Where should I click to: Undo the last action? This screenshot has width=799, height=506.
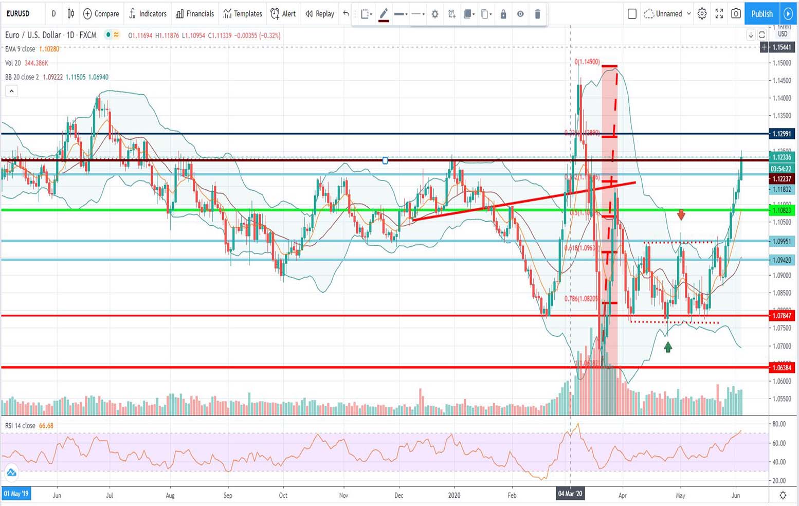[346, 14]
